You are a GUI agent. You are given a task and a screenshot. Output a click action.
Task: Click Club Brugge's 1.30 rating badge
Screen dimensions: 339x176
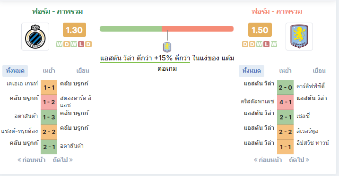(x=74, y=30)
